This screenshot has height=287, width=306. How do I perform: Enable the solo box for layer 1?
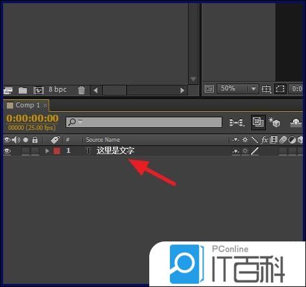(x=26, y=151)
